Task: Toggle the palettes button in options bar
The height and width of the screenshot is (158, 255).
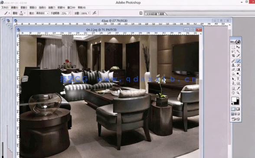Action: (141, 13)
